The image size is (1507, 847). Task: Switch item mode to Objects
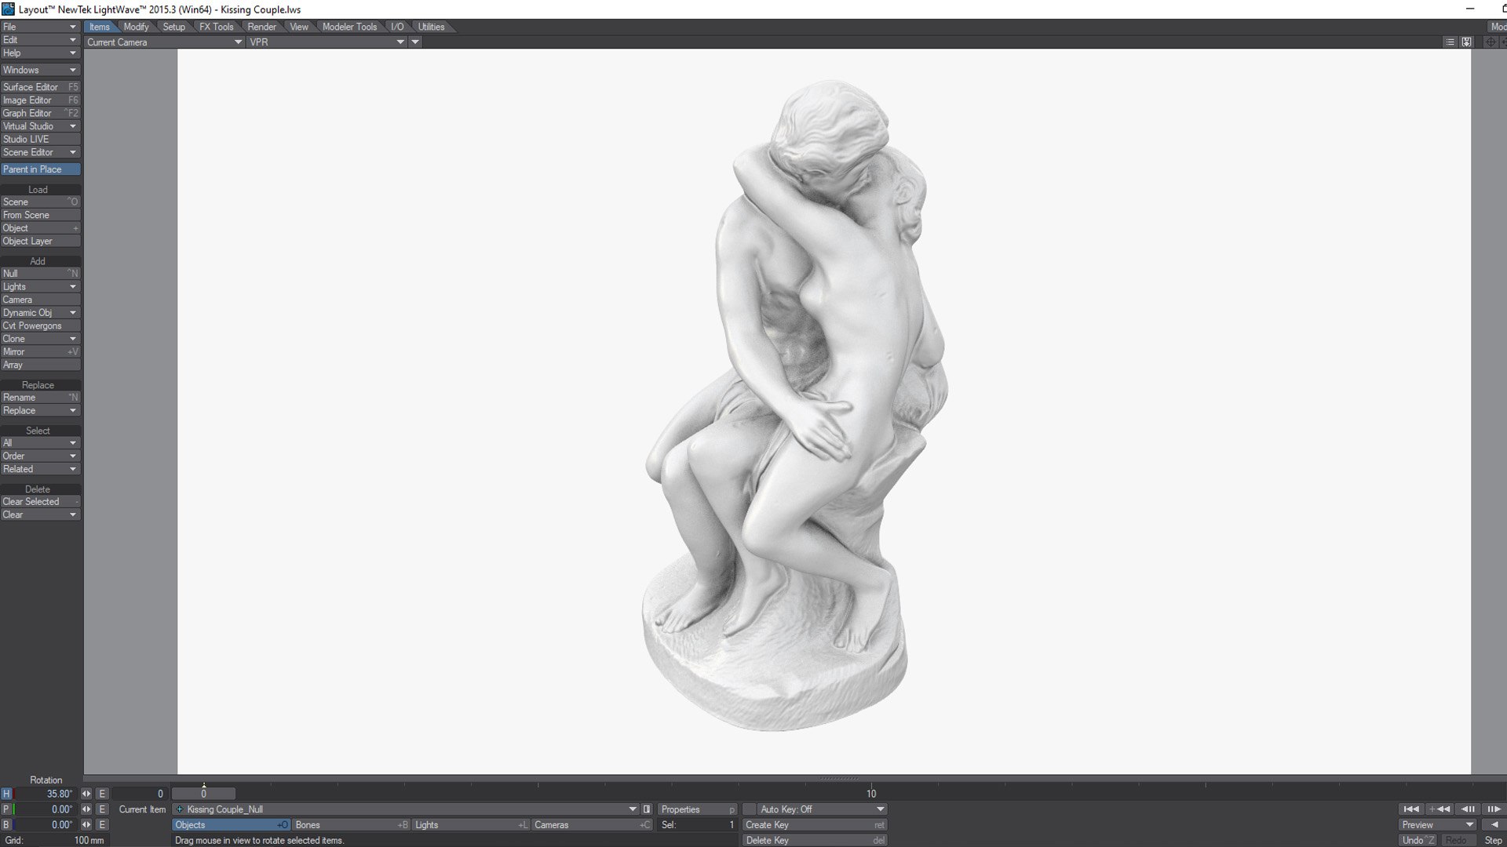231,825
